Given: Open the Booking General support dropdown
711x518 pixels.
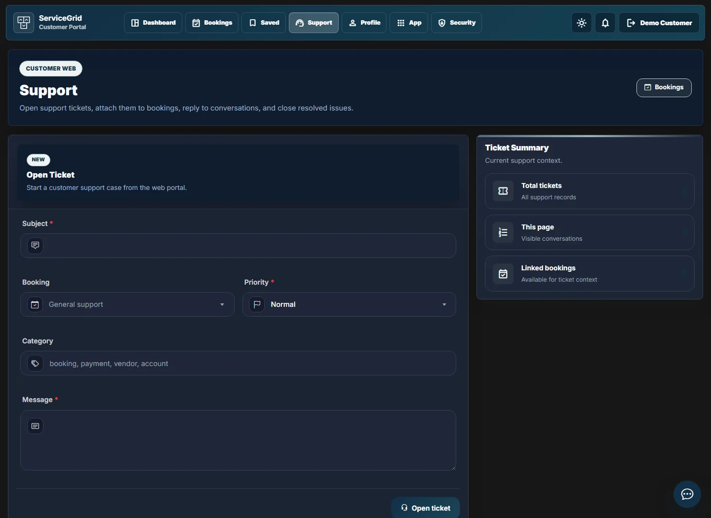Looking at the screenshot, I should tap(127, 304).
